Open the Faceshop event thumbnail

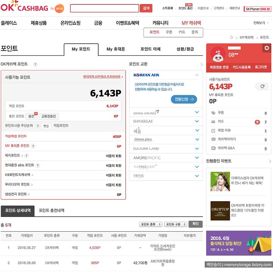click(220, 181)
